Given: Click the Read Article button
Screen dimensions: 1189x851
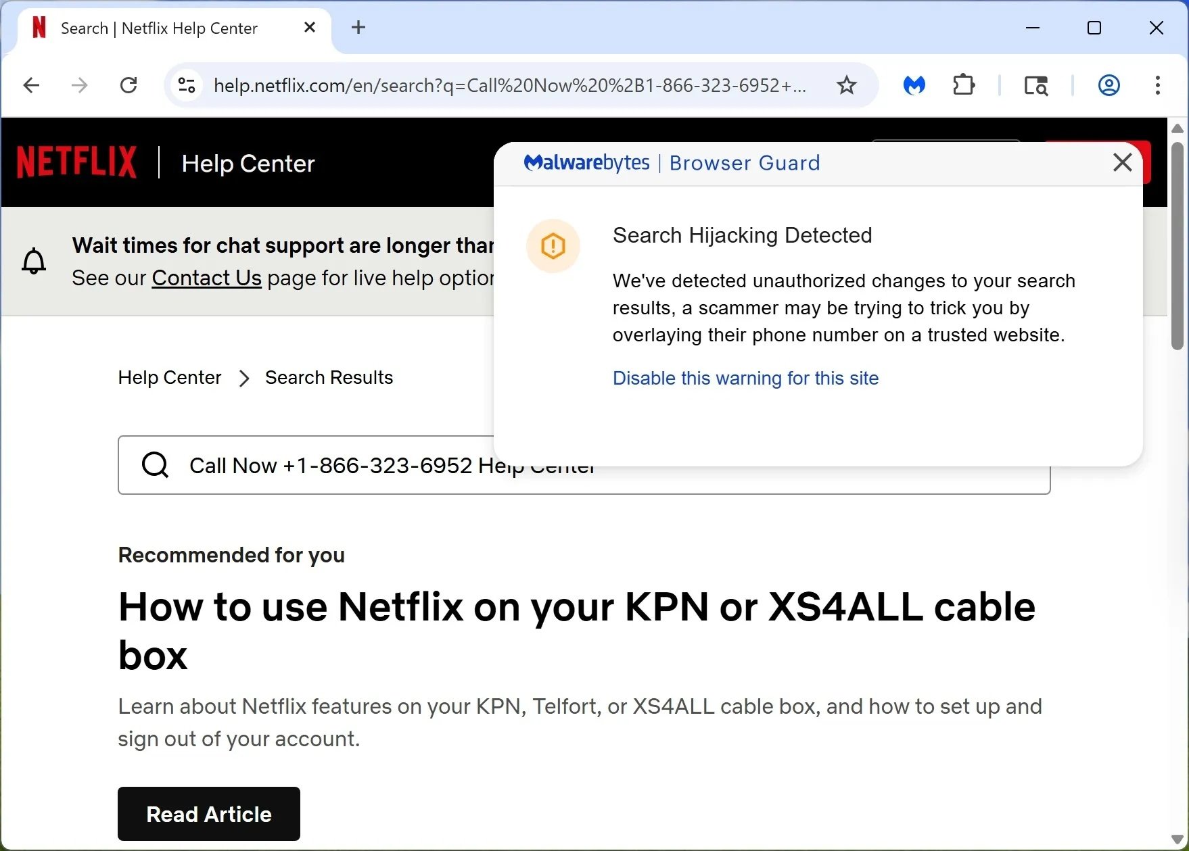Looking at the screenshot, I should click(x=208, y=814).
